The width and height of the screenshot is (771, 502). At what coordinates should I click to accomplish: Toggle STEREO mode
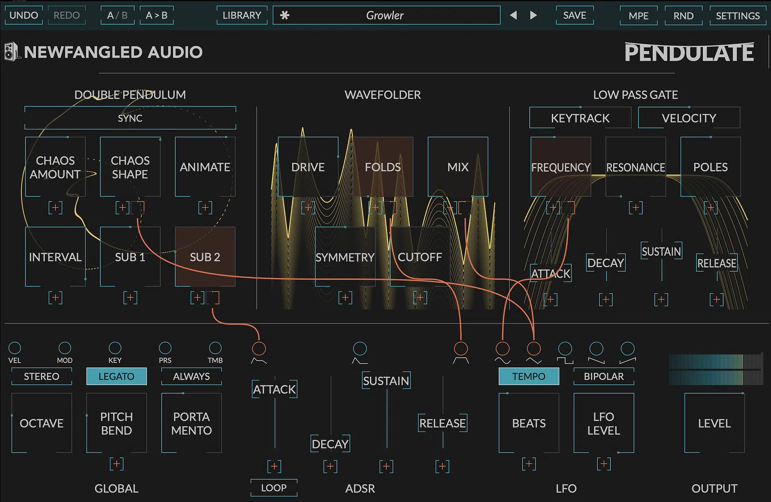click(x=41, y=376)
